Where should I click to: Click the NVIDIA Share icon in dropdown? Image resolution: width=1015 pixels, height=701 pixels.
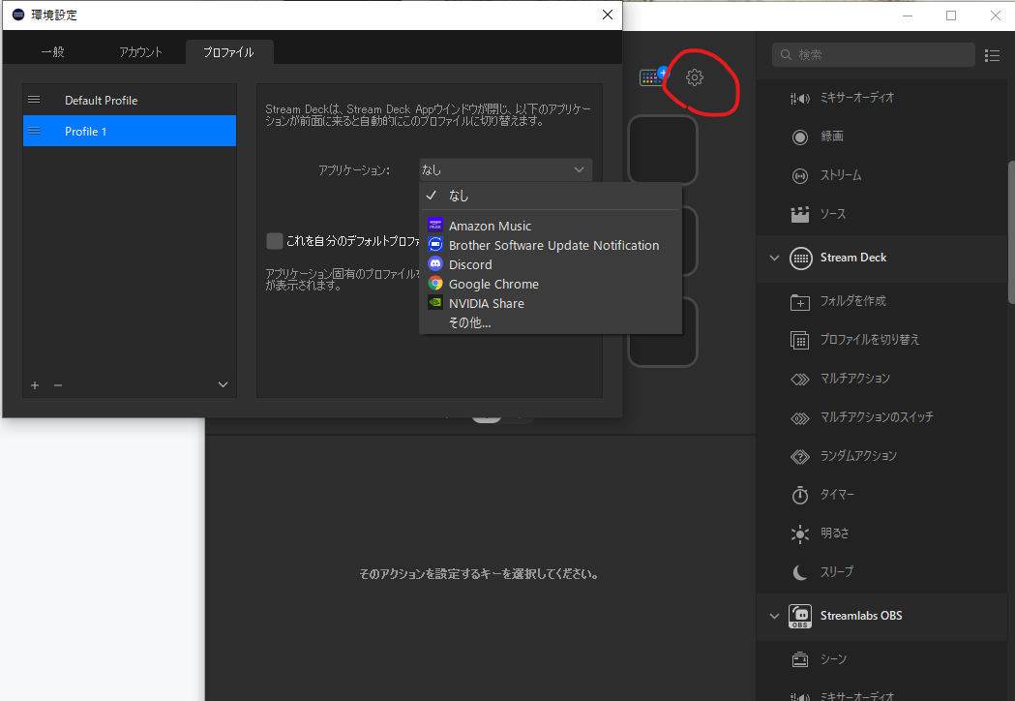435,302
